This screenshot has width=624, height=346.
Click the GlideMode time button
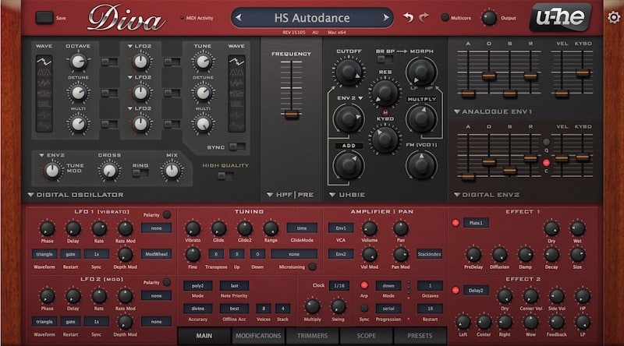point(302,228)
